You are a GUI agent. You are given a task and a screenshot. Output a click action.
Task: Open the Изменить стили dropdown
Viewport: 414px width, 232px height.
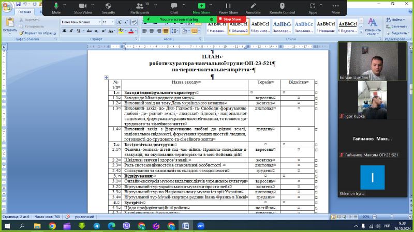(x=373, y=26)
